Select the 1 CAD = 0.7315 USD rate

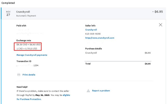[x=27, y=49]
